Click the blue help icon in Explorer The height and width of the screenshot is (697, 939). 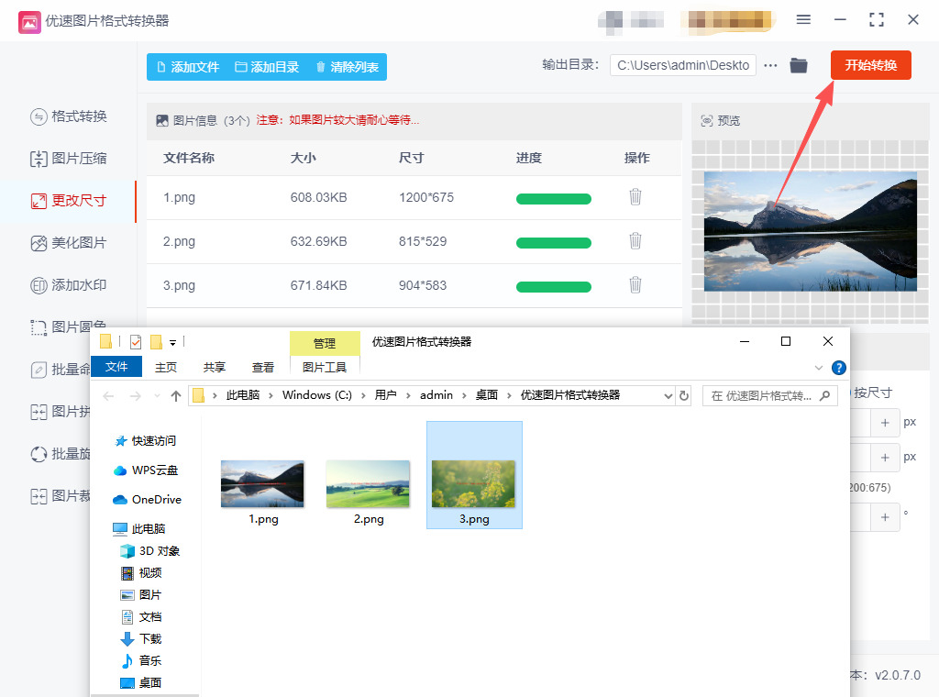[x=838, y=368]
